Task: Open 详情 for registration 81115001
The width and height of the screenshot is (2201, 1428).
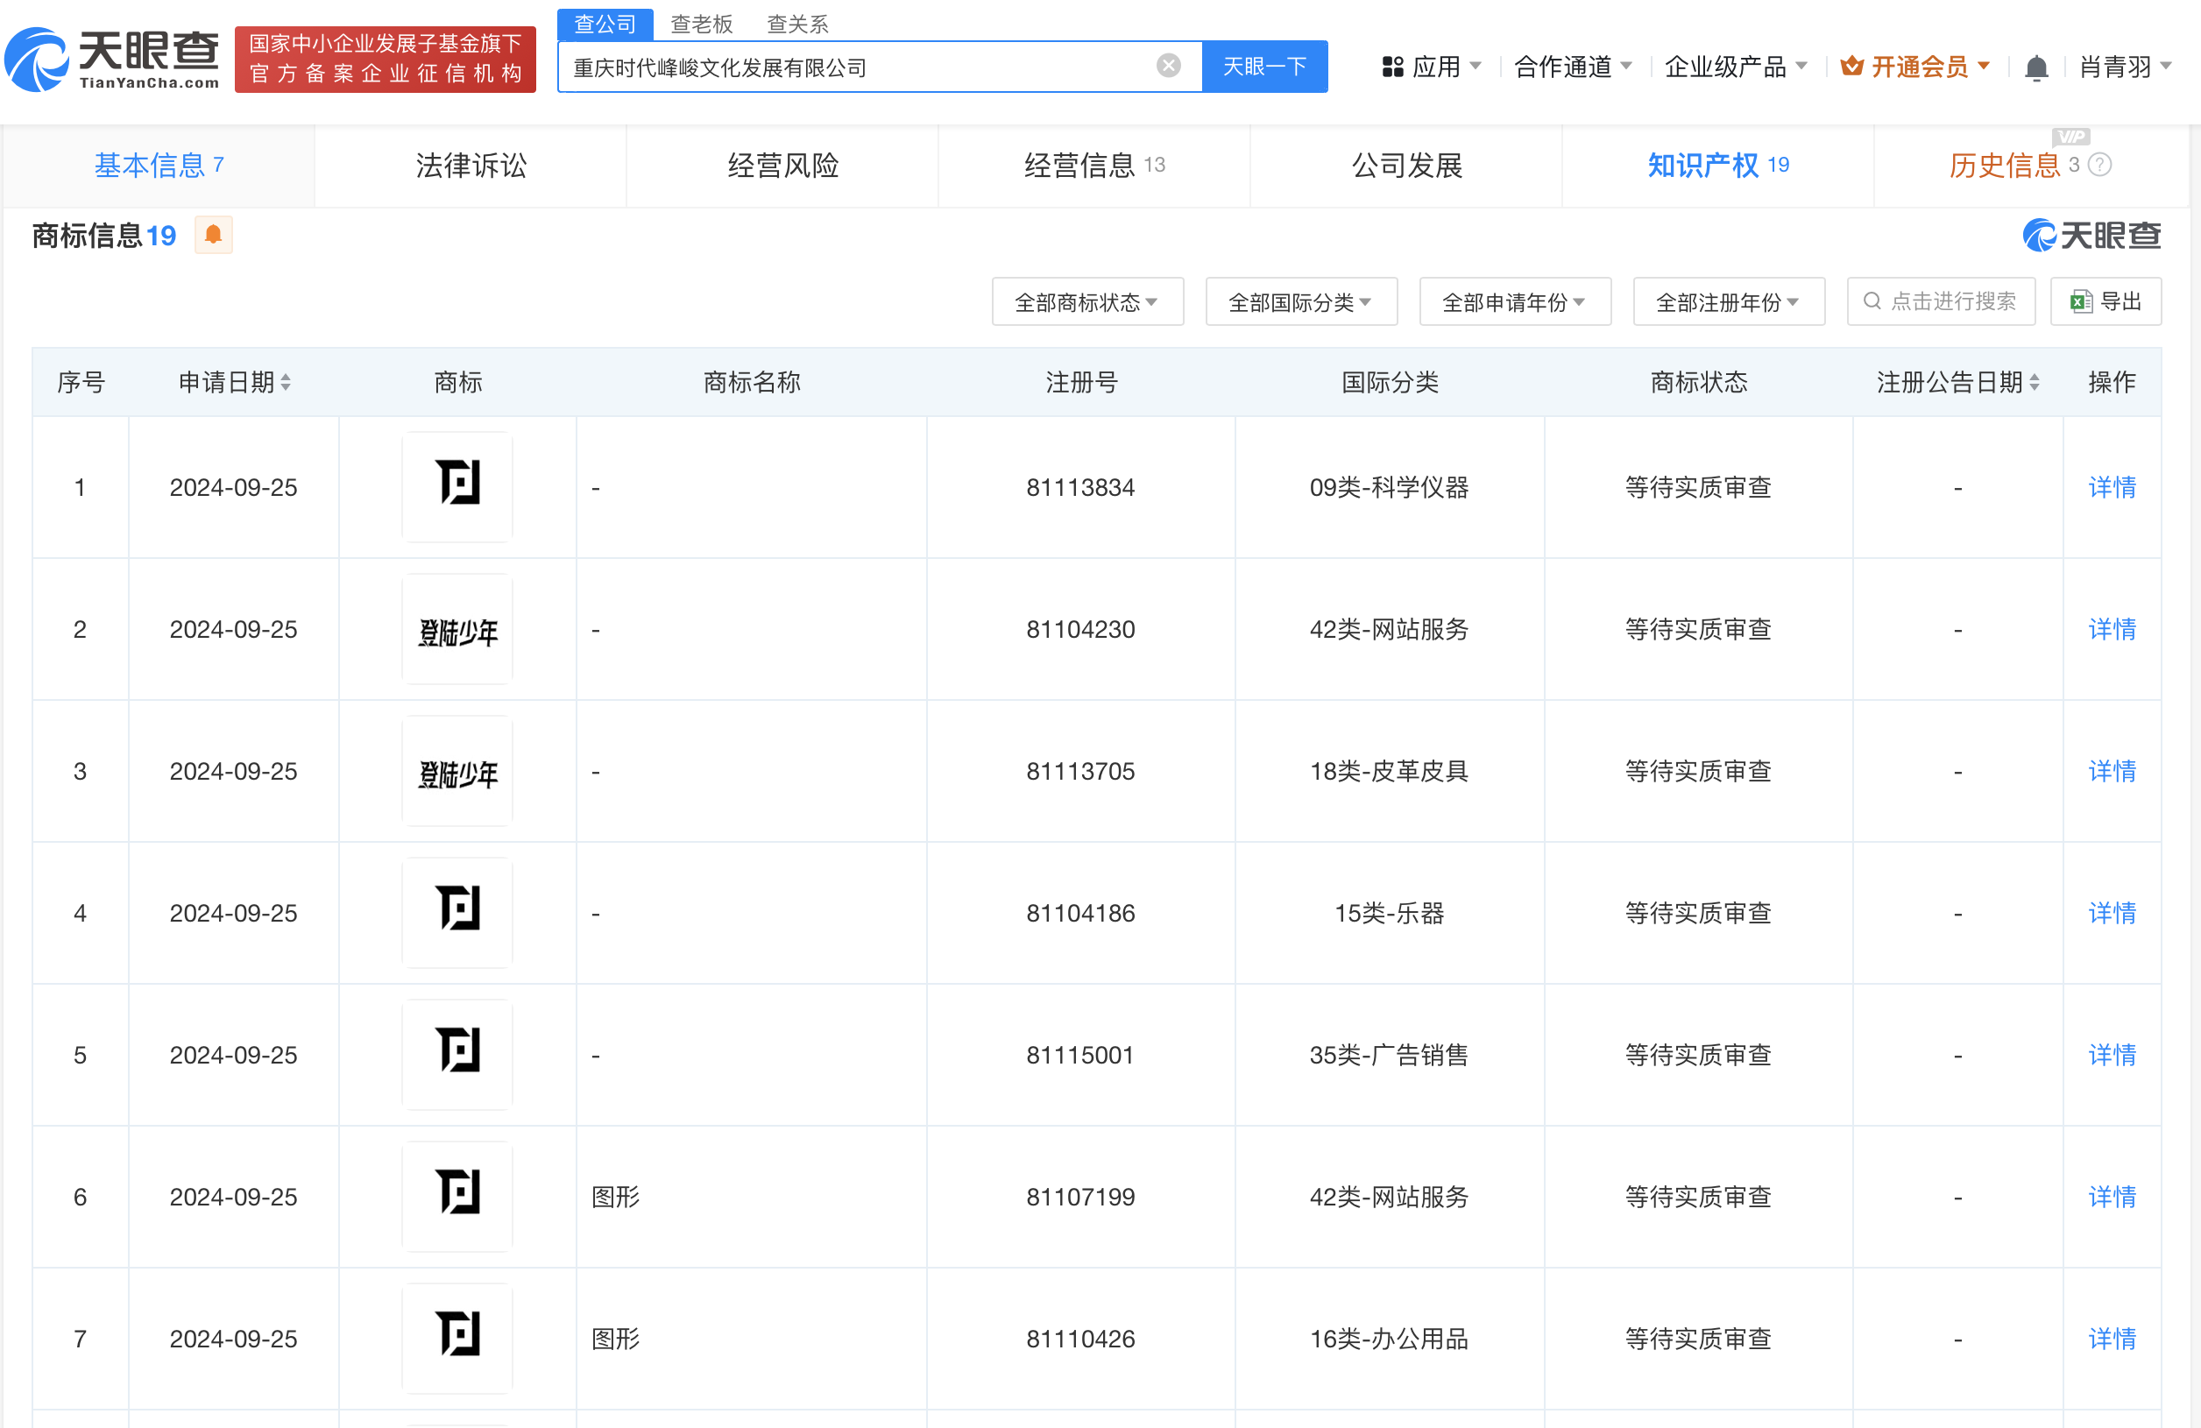Action: pos(2113,1056)
